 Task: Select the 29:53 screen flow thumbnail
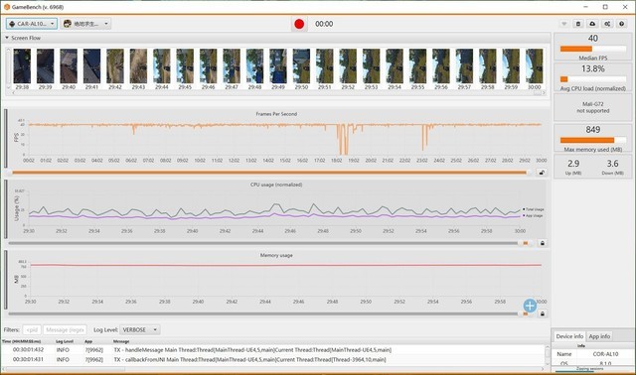click(x=371, y=66)
